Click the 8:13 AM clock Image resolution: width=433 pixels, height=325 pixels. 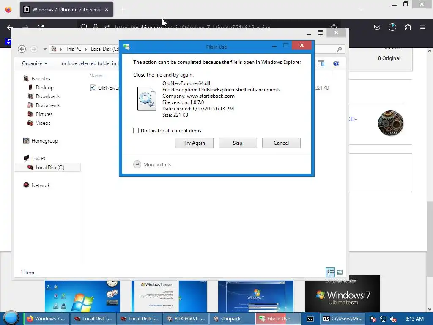pos(414,319)
